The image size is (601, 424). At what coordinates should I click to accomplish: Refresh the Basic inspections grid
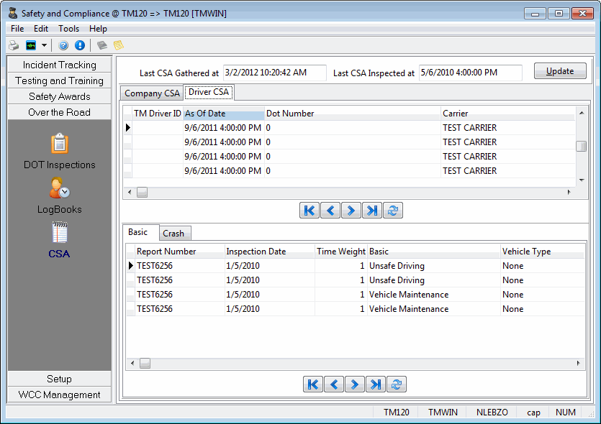(x=397, y=384)
